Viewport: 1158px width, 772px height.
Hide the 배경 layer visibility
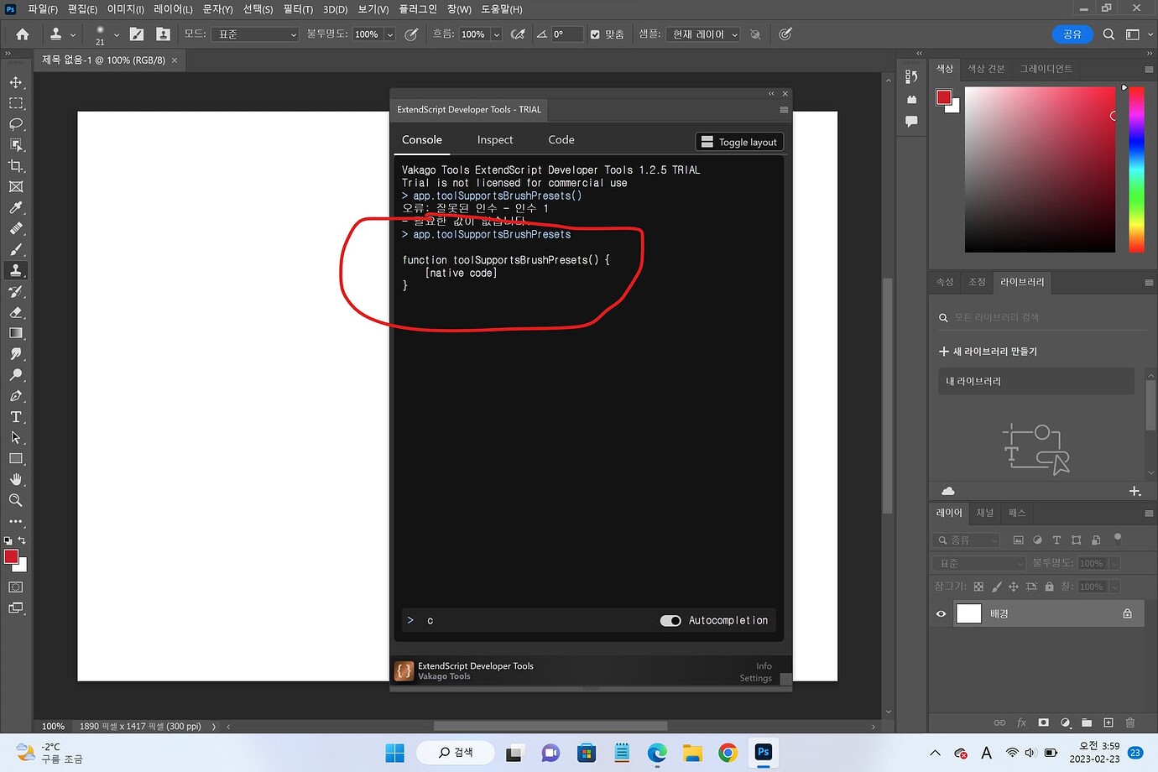(x=939, y=613)
